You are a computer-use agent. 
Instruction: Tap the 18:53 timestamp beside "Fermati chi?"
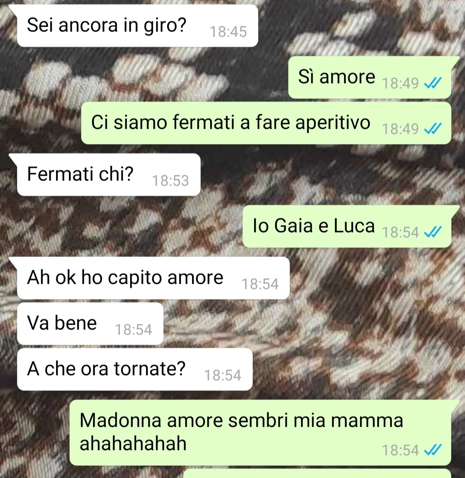click(x=170, y=181)
